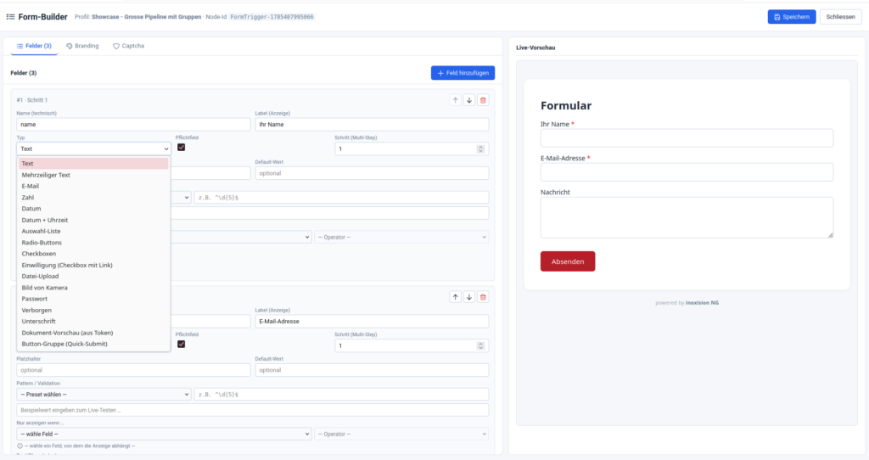869x460 pixels.
Task: Click the Name (technisch) input containing name
Action: coord(133,124)
